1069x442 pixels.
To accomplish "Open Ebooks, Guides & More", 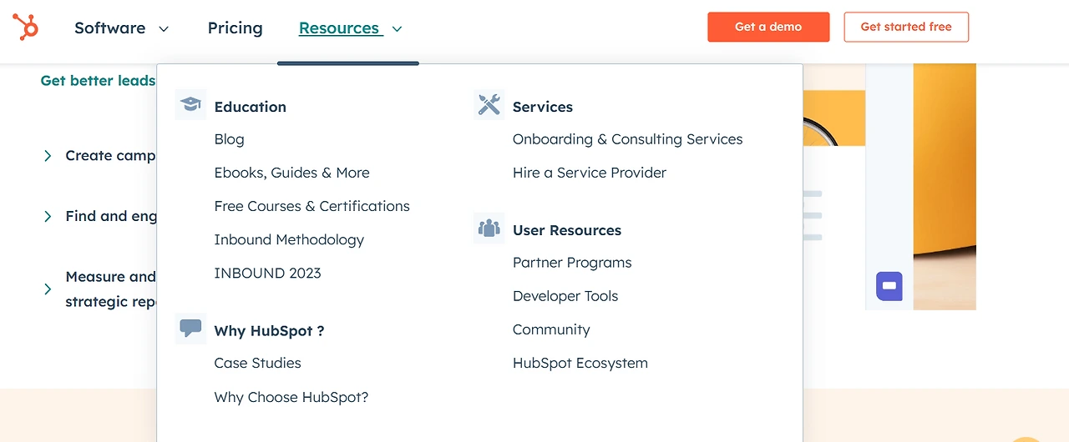I will 291,173.
